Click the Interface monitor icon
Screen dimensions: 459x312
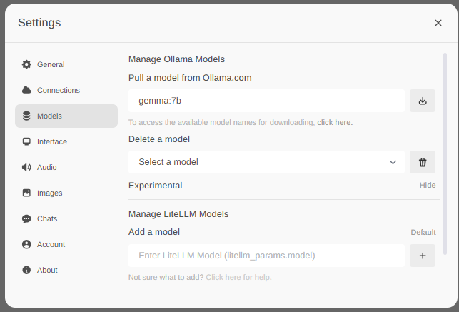pos(26,141)
